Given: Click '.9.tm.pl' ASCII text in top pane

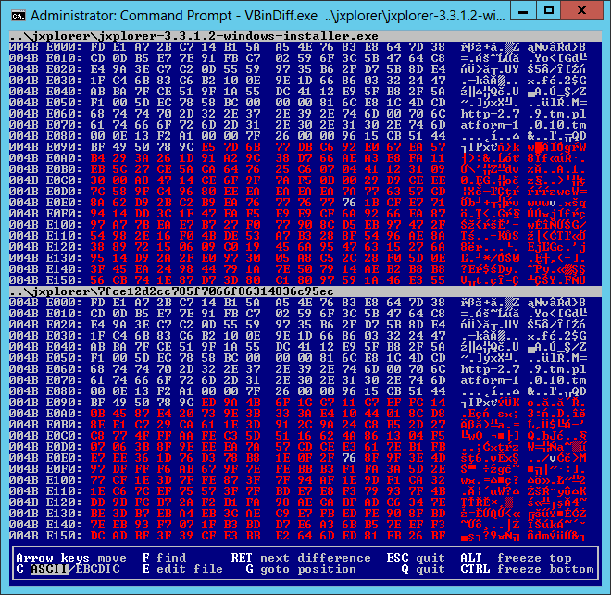Looking at the screenshot, I should coord(556,114).
